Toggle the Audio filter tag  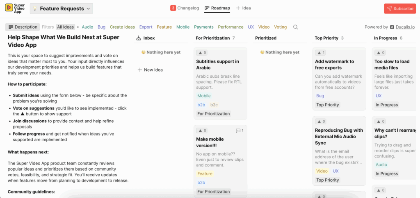(87, 27)
